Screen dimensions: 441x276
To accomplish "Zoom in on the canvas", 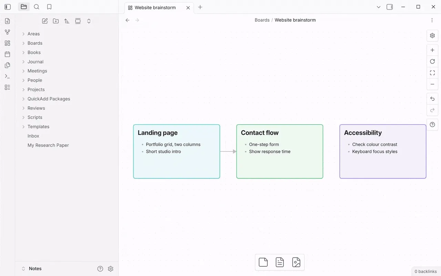I will 432,50.
